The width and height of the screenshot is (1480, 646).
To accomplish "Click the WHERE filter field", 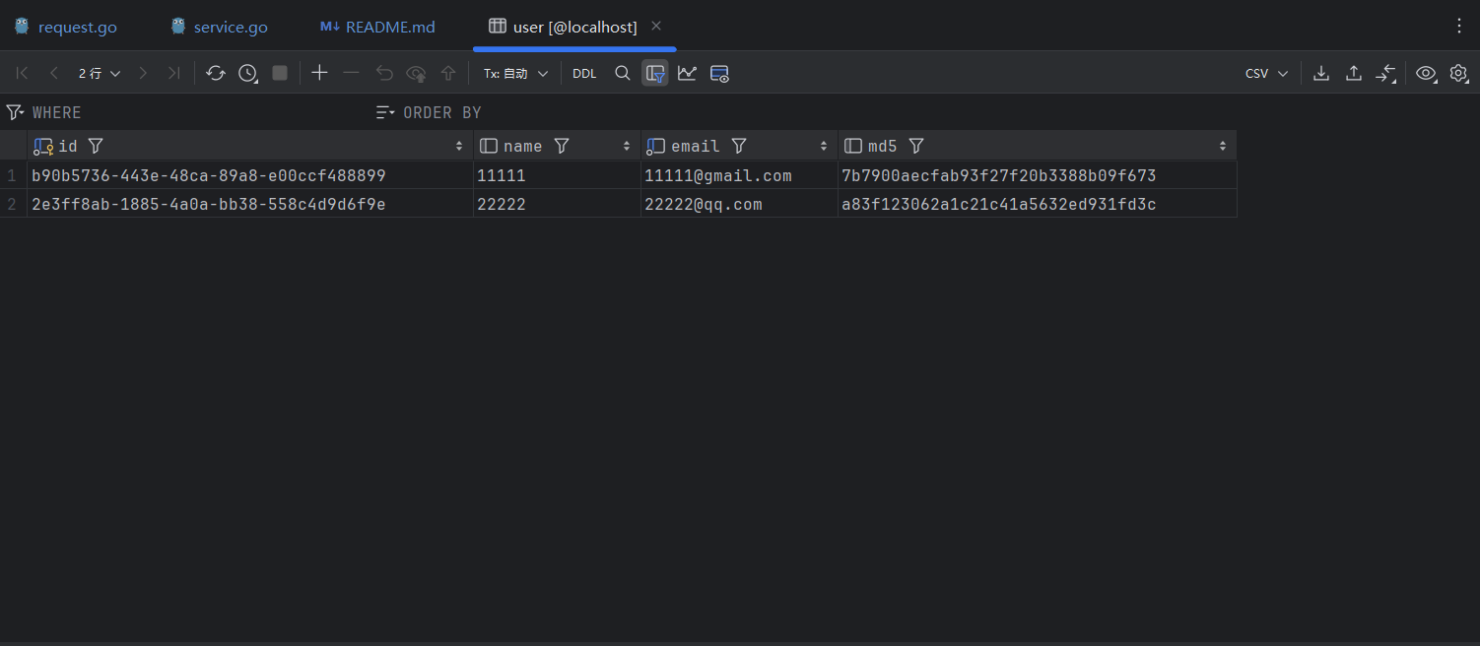I will pyautogui.click(x=197, y=112).
